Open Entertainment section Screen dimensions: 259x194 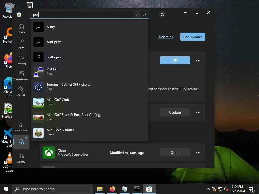pos(21,76)
